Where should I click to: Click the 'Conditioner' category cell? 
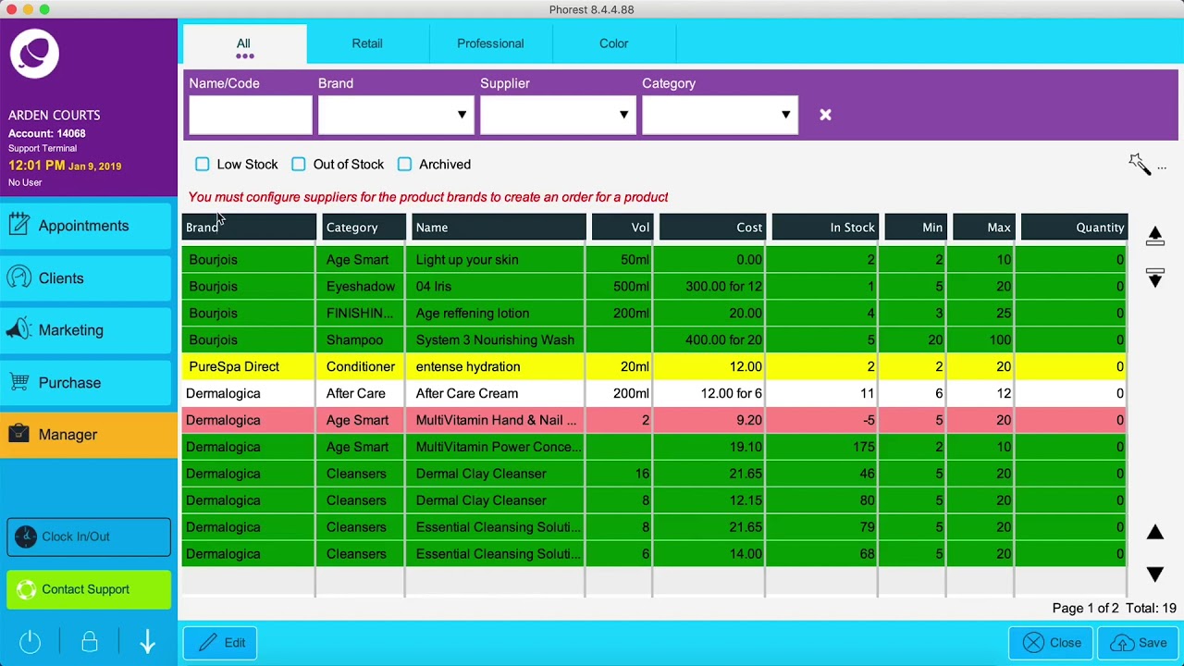pos(361,367)
